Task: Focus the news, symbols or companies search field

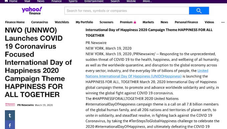Action: (x=127, y=11)
